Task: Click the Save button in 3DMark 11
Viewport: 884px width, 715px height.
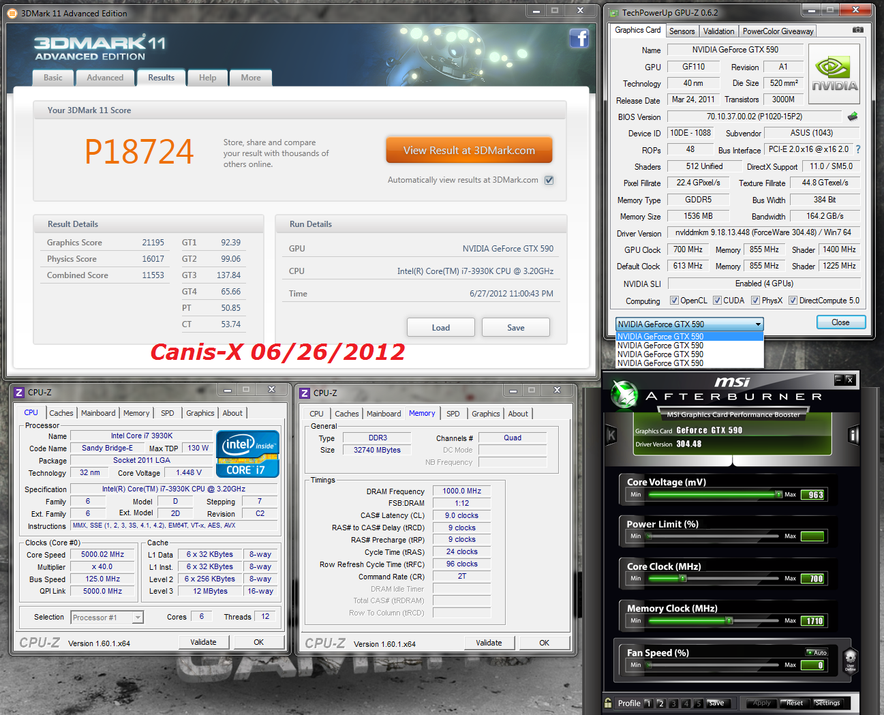Action: coord(516,328)
